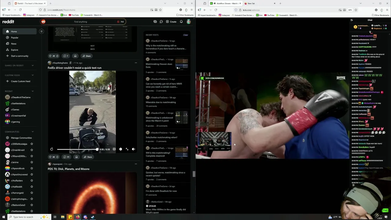Share the FedEx driver post

tap(88, 157)
